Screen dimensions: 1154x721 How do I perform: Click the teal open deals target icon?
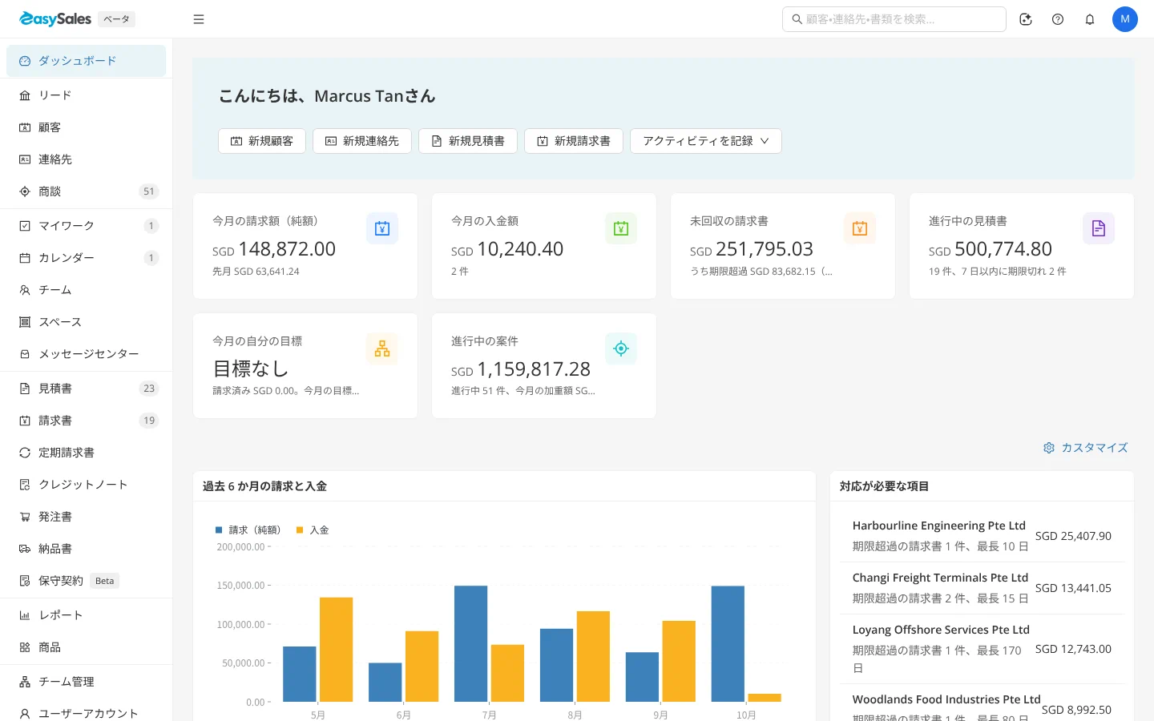(621, 348)
